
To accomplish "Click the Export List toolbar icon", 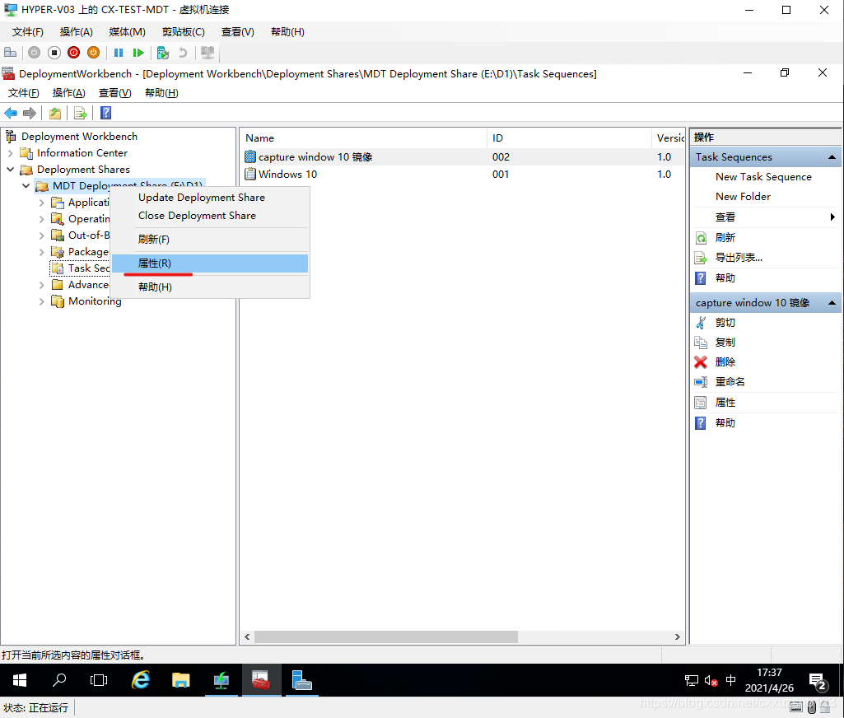I will click(x=80, y=113).
